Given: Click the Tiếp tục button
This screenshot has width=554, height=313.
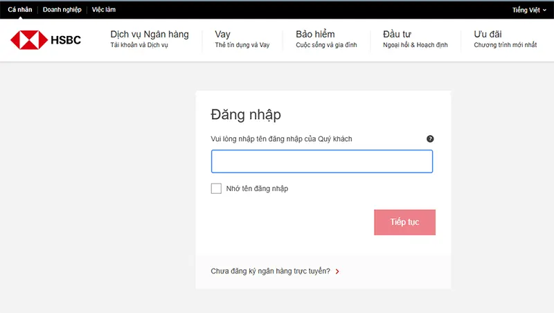Looking at the screenshot, I should point(405,222).
